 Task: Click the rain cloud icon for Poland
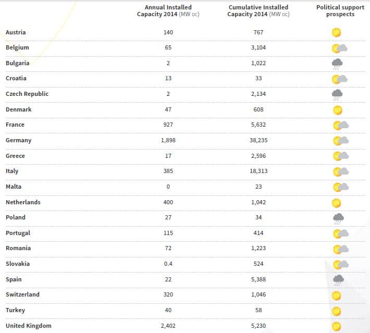click(338, 218)
